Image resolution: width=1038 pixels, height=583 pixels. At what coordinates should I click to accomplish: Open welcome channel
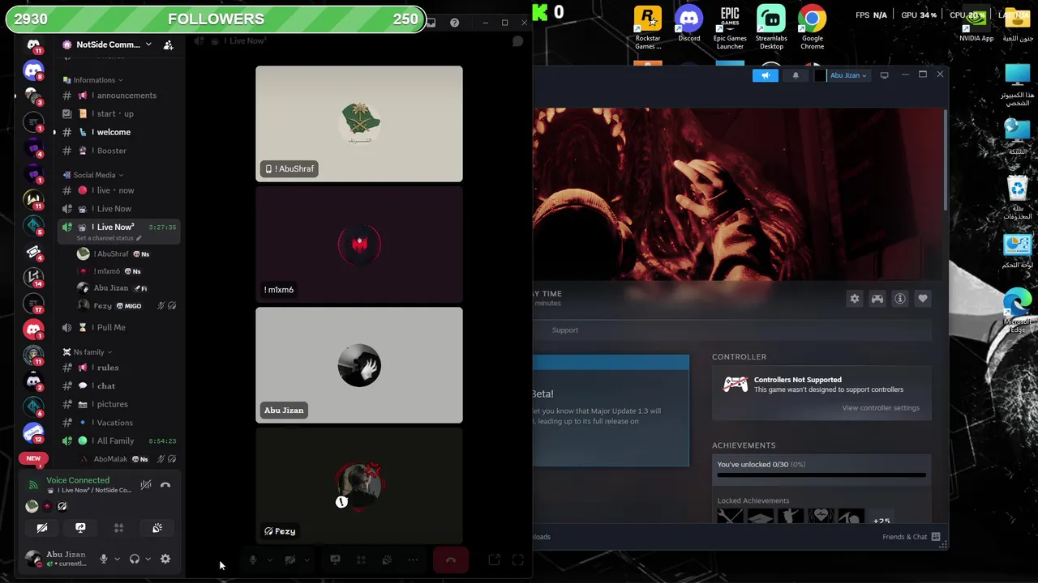[x=119, y=132]
